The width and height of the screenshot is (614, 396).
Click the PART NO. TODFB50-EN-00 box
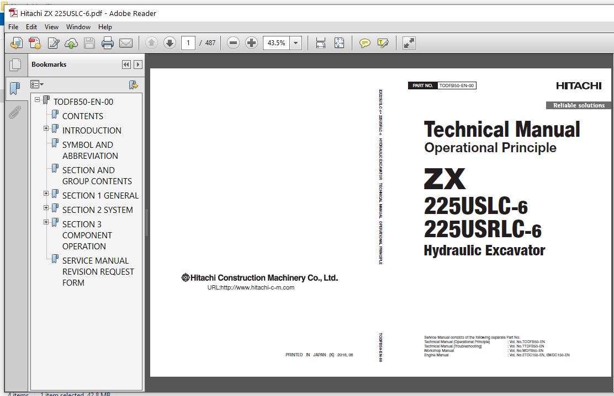click(x=442, y=85)
